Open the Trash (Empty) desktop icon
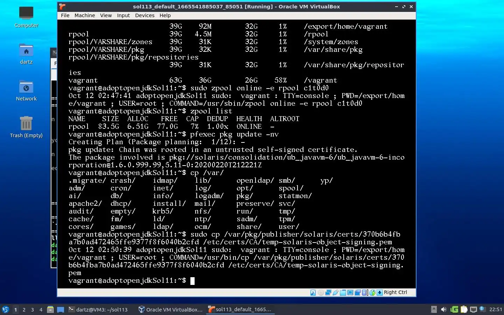 pyautogui.click(x=26, y=127)
